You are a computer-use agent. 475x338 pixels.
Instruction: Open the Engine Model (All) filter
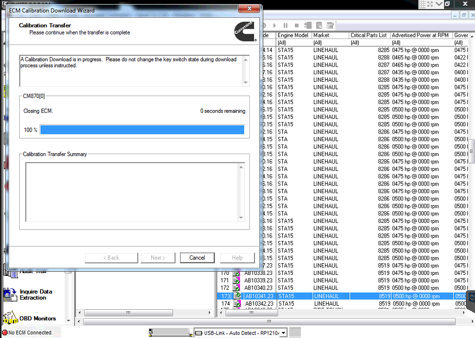[293, 42]
